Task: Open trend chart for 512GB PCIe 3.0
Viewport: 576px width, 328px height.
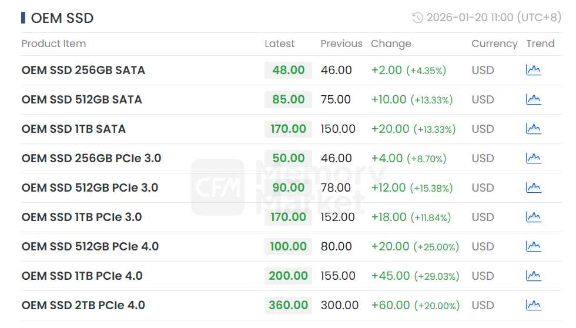Action: 533,188
